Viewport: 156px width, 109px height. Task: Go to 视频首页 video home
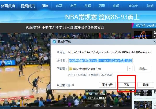point(28,6)
